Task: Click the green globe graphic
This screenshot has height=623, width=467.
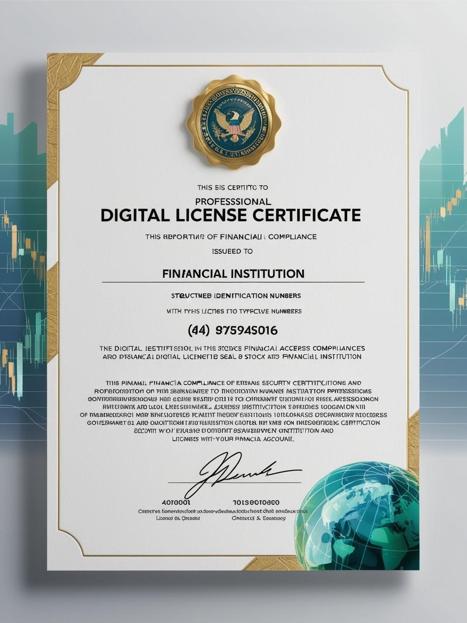Action: [357, 516]
